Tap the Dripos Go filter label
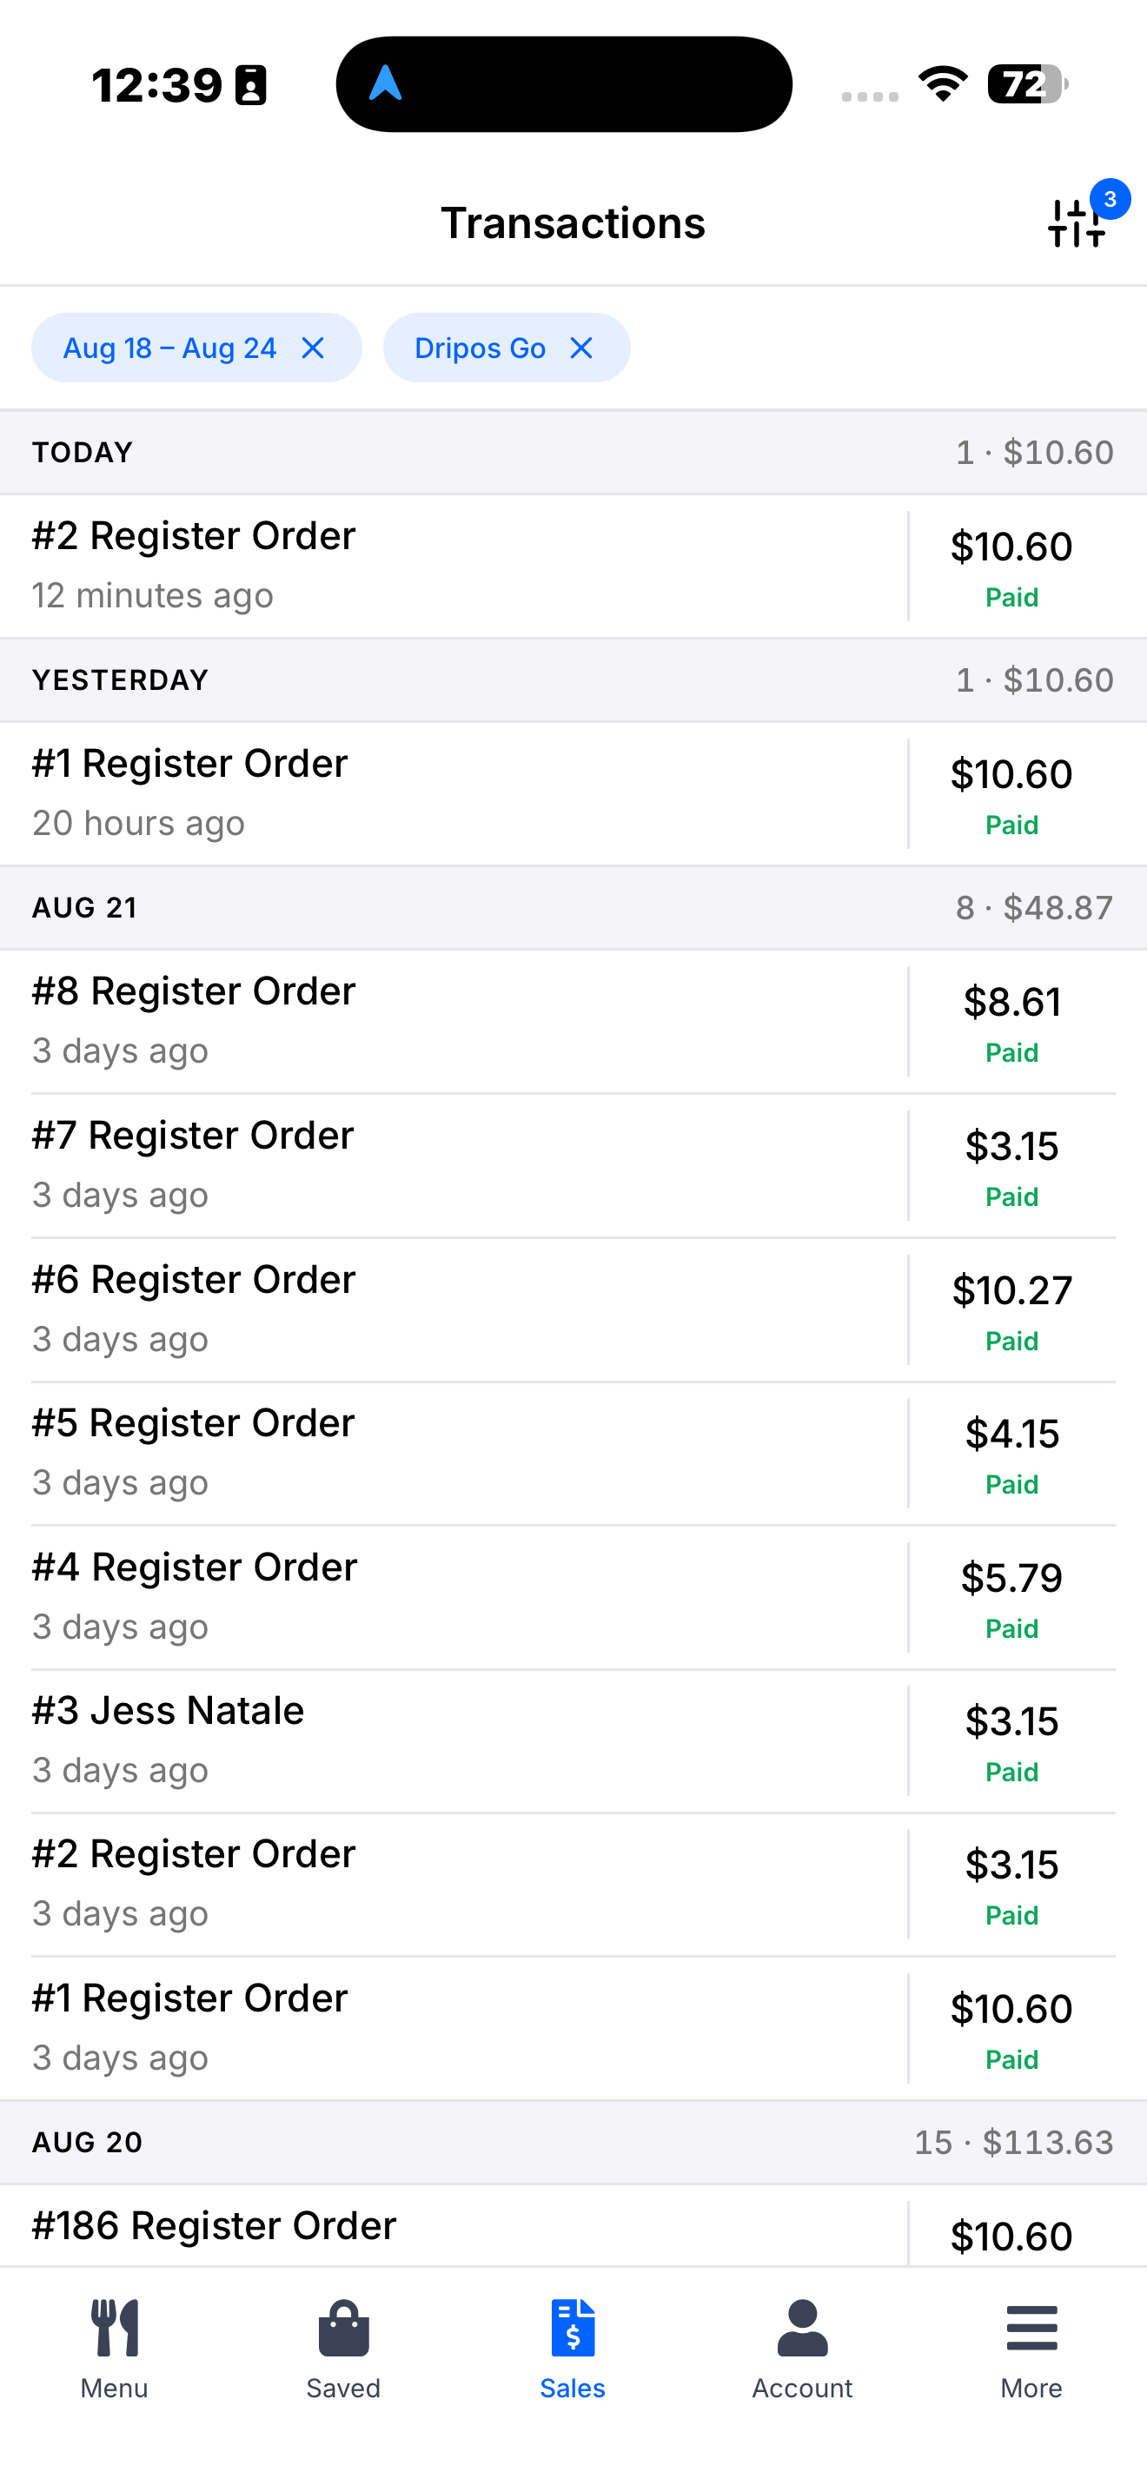The width and height of the screenshot is (1147, 2492). tap(480, 348)
